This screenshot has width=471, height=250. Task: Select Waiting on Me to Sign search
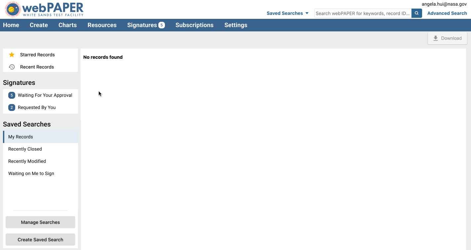(x=40, y=173)
